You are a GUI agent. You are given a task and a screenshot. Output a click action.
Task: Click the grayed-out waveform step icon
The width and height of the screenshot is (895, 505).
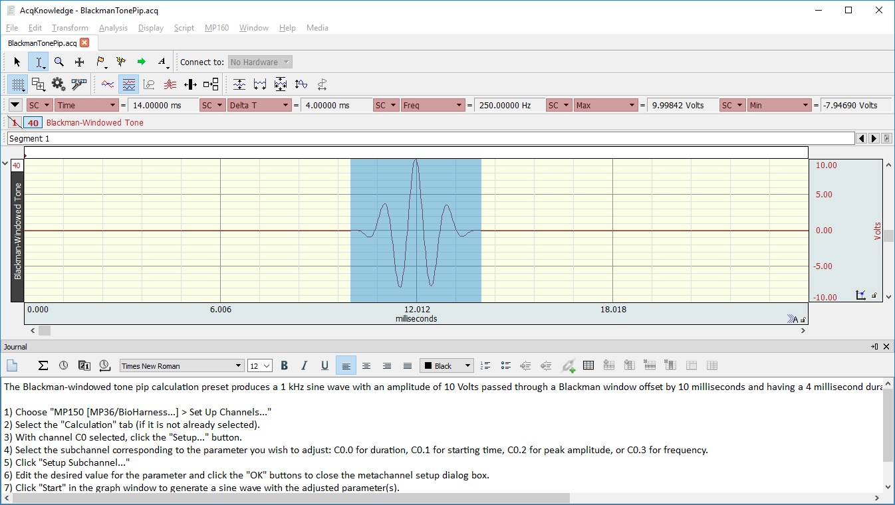[322, 84]
